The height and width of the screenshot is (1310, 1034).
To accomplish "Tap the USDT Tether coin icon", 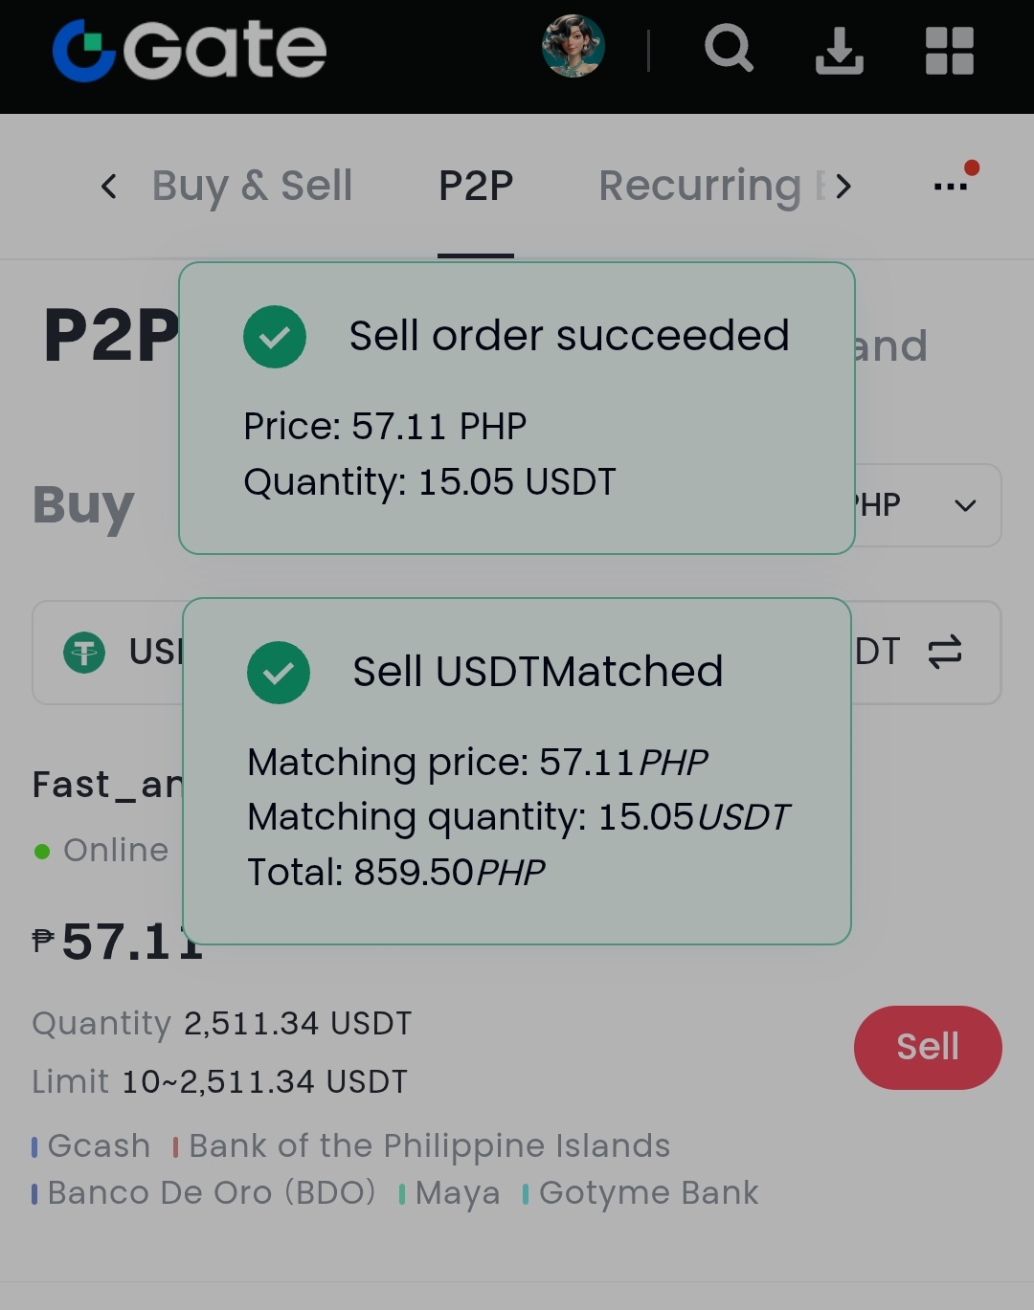I will [84, 654].
